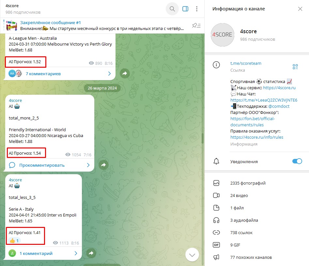Show the channel link QR code
Screen dimensions: 309x266
point(295,67)
